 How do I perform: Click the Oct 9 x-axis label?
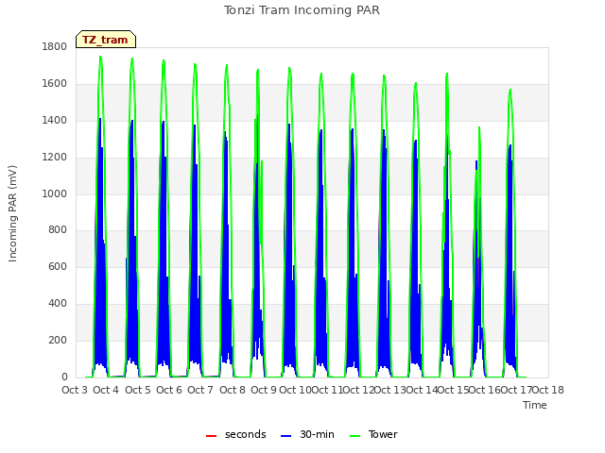[x=264, y=390]
